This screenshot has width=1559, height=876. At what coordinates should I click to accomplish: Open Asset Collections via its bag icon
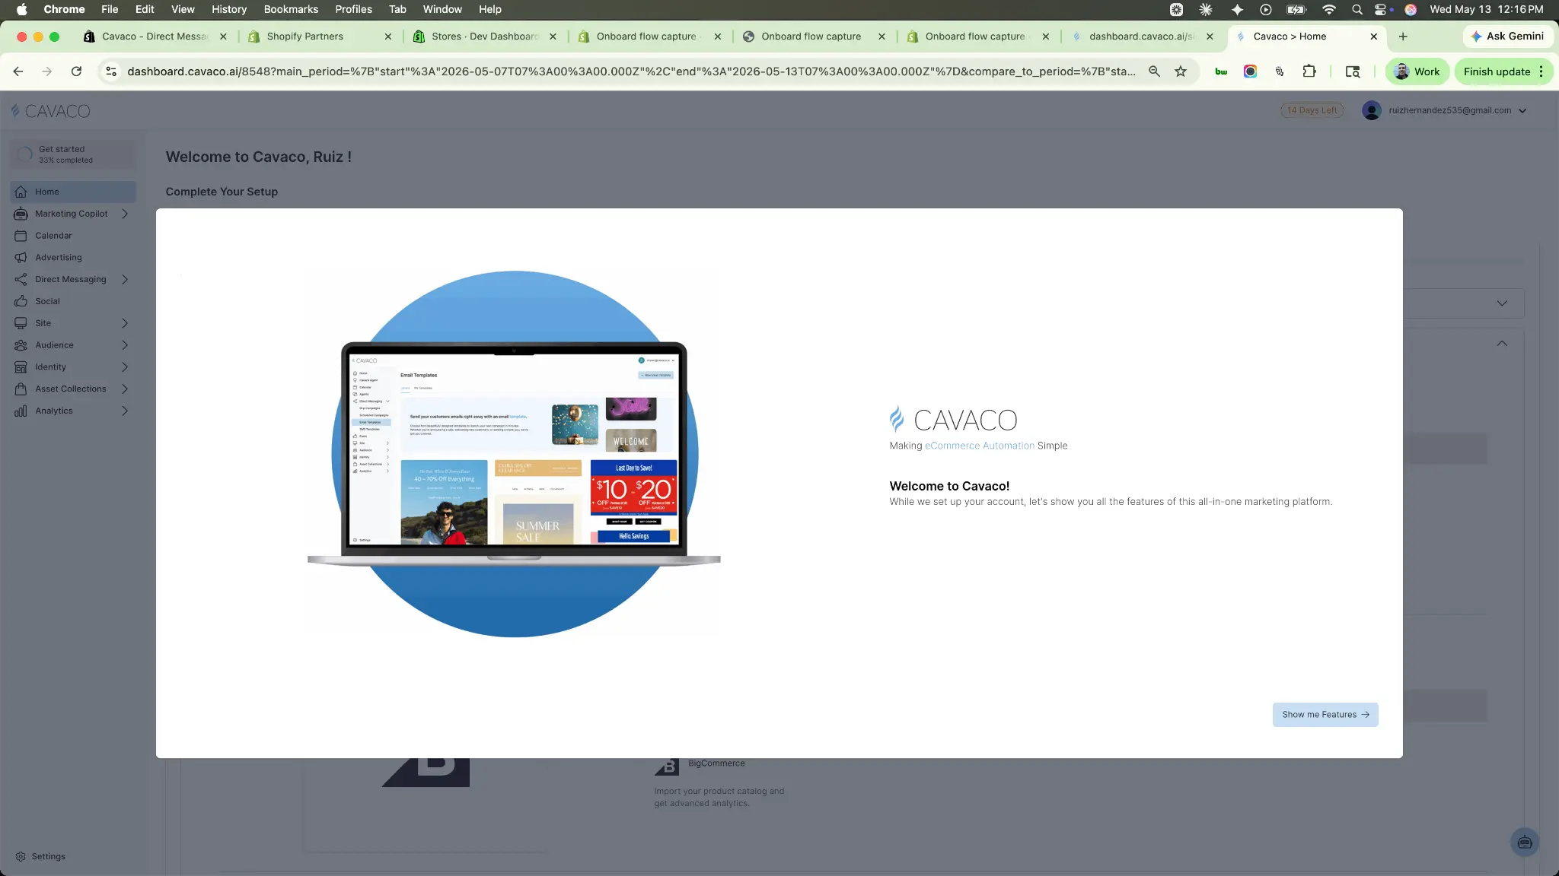pos(21,389)
